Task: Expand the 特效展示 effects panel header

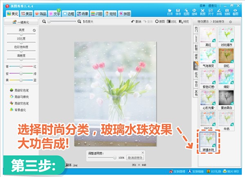Action: [212, 21]
